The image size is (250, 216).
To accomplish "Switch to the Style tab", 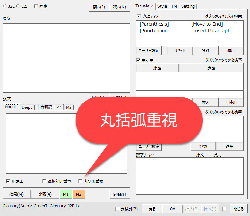I will click(162, 6).
